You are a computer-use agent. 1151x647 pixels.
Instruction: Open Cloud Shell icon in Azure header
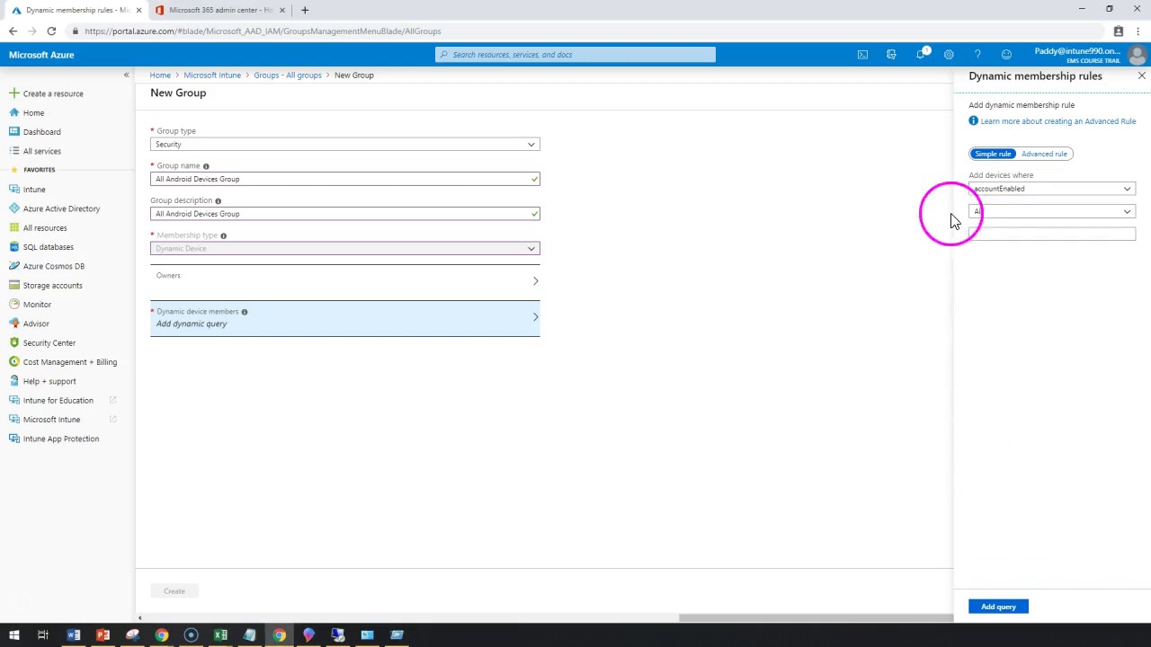point(862,55)
